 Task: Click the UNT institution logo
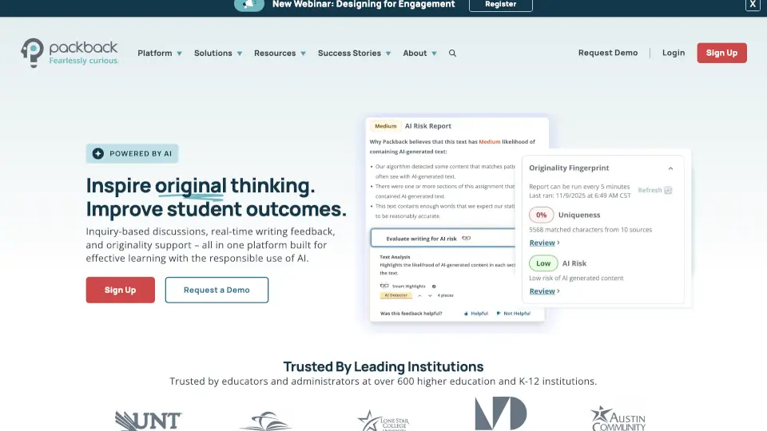pos(149,420)
